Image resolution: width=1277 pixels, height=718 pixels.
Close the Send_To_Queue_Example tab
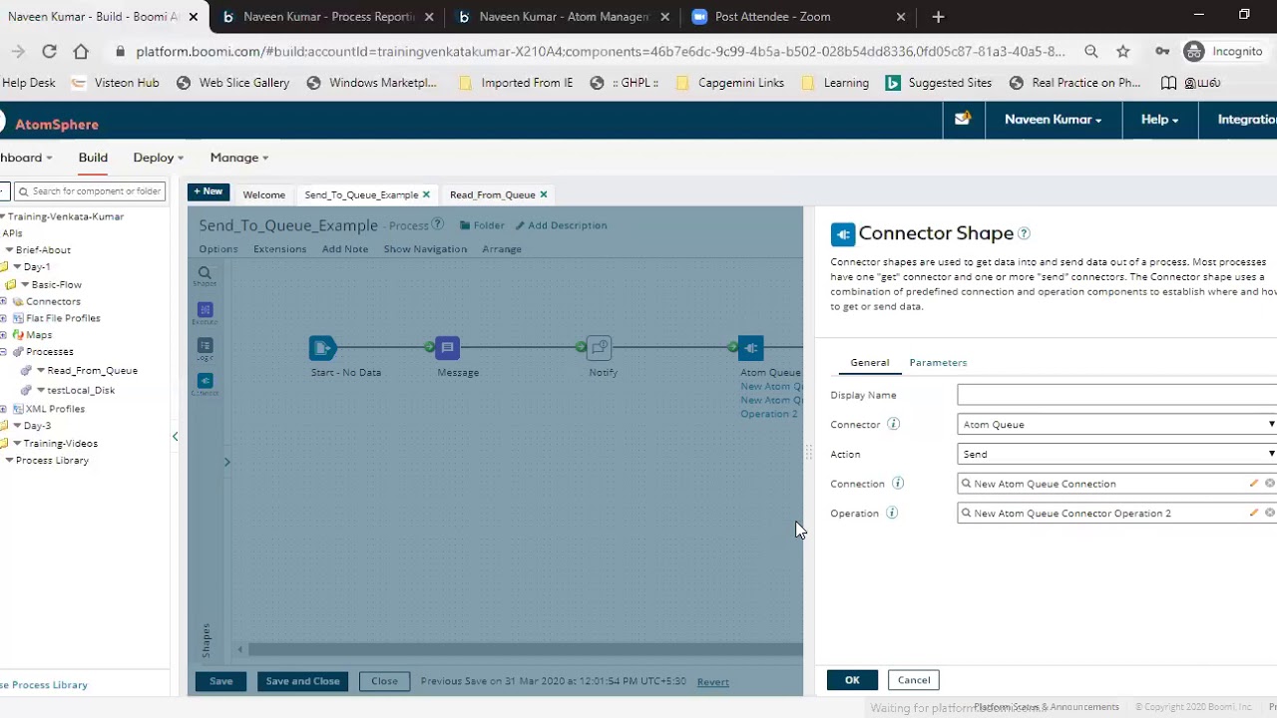(426, 194)
